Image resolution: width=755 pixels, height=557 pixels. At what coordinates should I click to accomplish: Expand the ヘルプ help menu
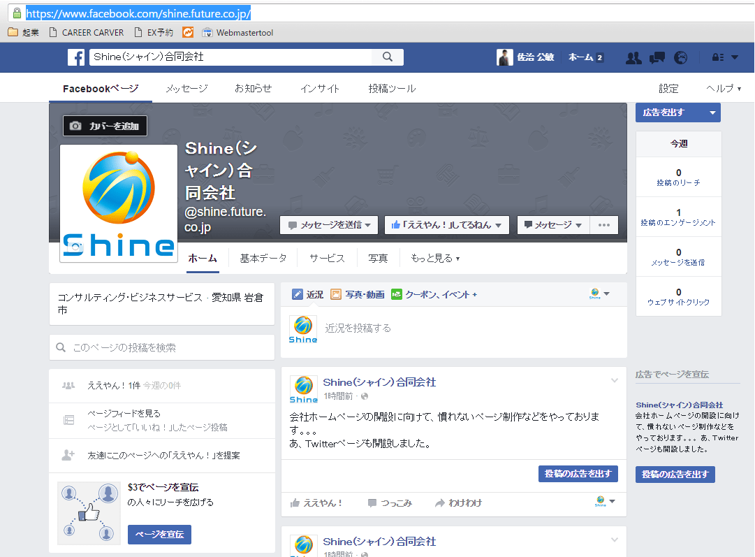coord(723,89)
